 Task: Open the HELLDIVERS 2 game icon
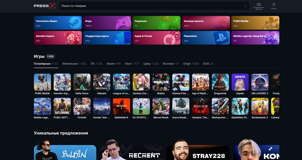[x=260, y=82]
